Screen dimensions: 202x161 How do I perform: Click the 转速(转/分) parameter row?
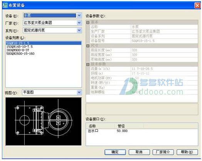[x=144, y=83]
